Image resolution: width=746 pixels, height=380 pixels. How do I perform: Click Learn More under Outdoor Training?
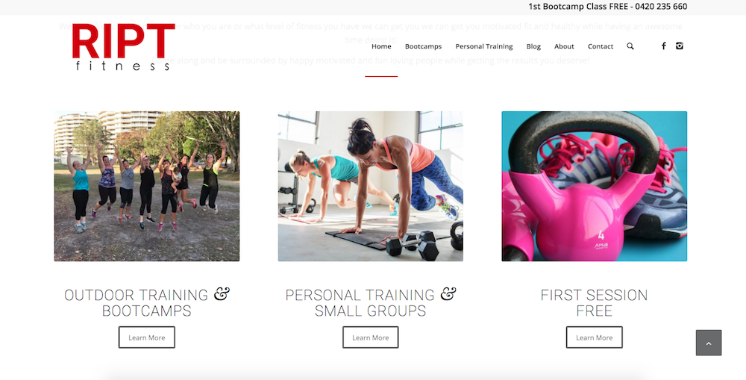(146, 337)
